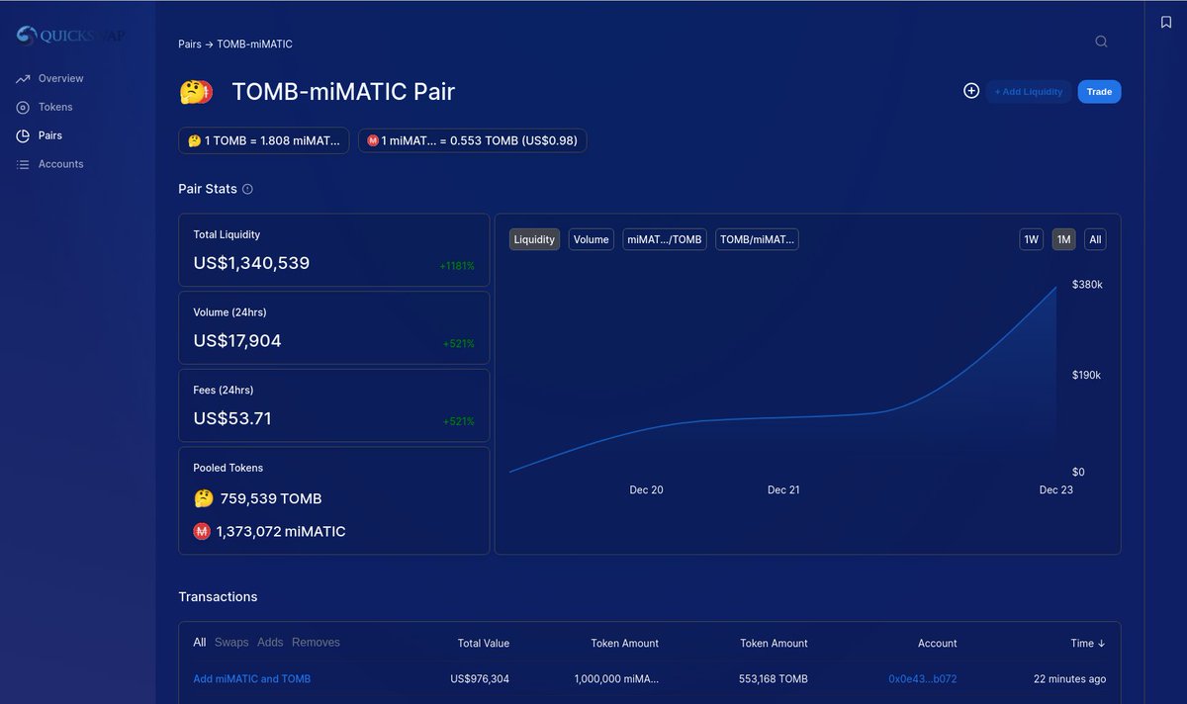Click the Total Liquidity value US$1,340,539
The image size is (1187, 704).
click(x=251, y=263)
